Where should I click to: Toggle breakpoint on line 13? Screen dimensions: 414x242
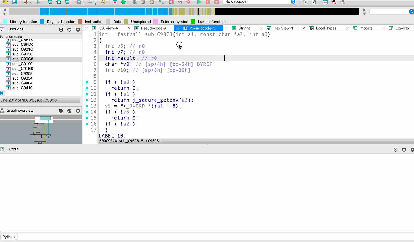pos(87,106)
